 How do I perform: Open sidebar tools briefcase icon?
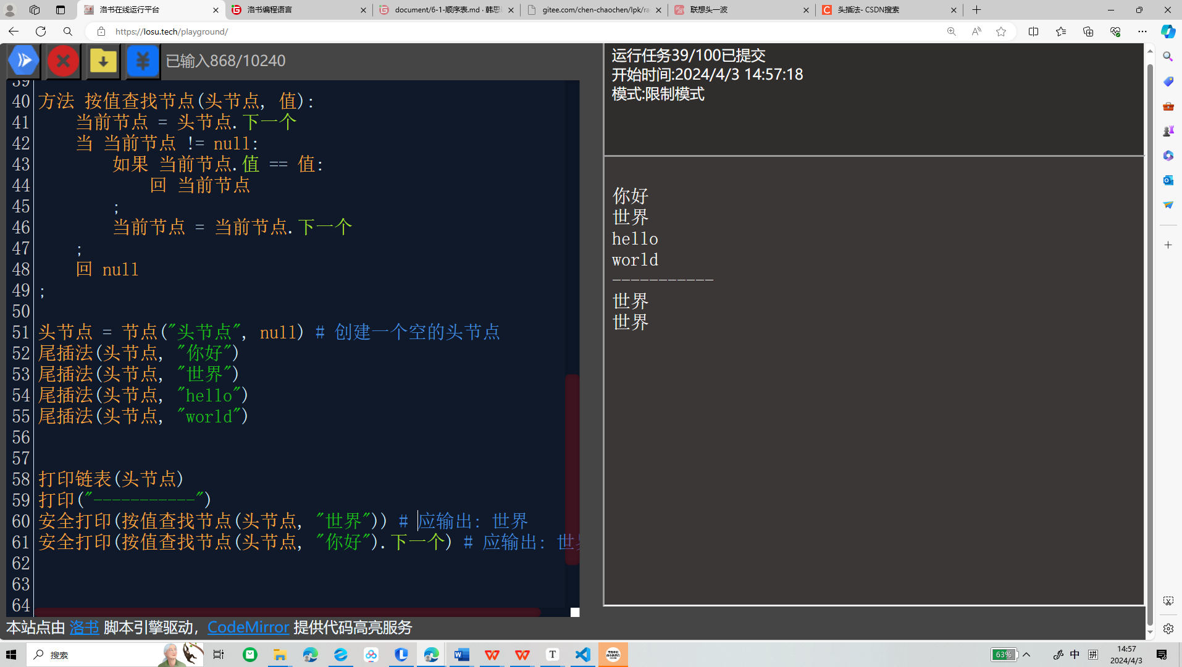tap(1168, 106)
